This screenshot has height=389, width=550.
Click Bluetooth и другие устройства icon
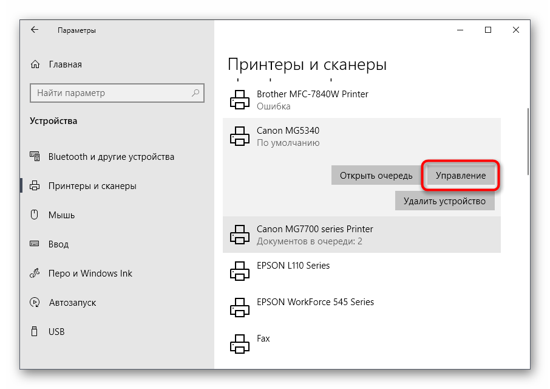[x=35, y=156]
